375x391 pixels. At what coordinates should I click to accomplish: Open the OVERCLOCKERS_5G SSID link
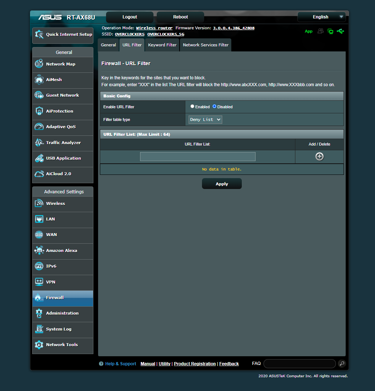(x=166, y=34)
